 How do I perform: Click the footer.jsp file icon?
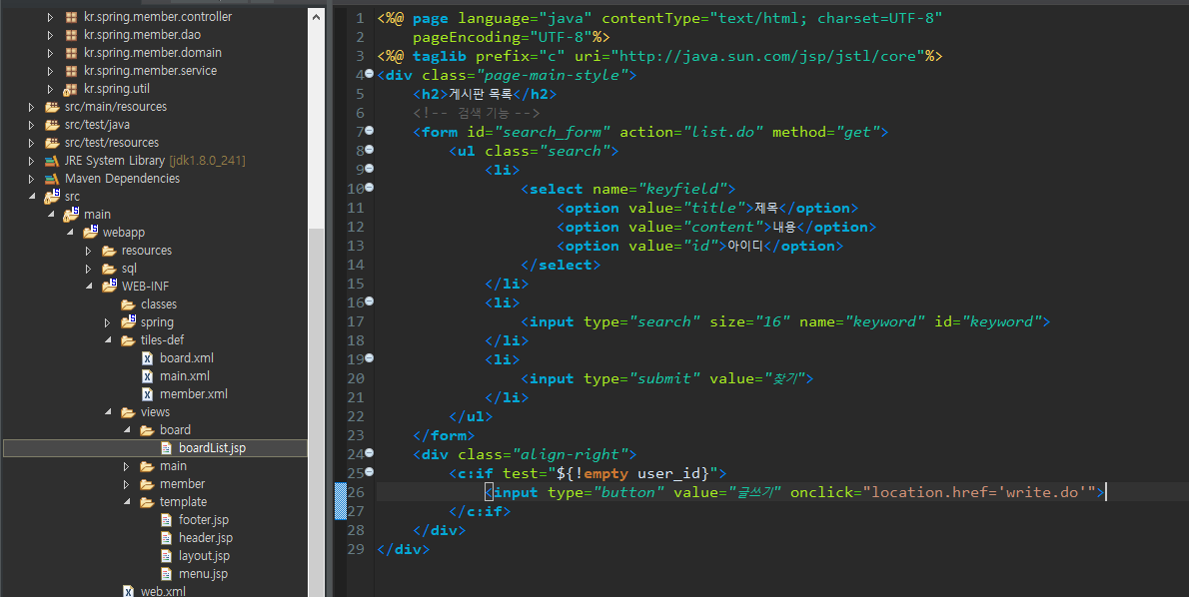click(x=167, y=520)
